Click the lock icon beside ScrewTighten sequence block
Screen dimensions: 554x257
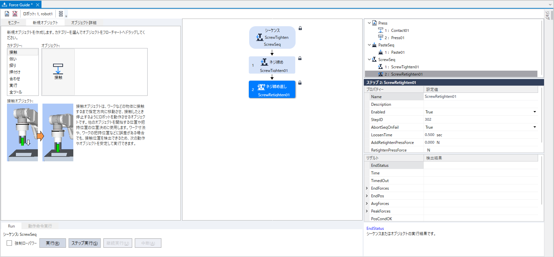click(x=300, y=29)
